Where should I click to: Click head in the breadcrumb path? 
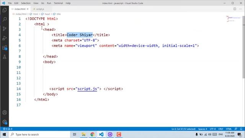pyautogui.click(x=47, y=14)
